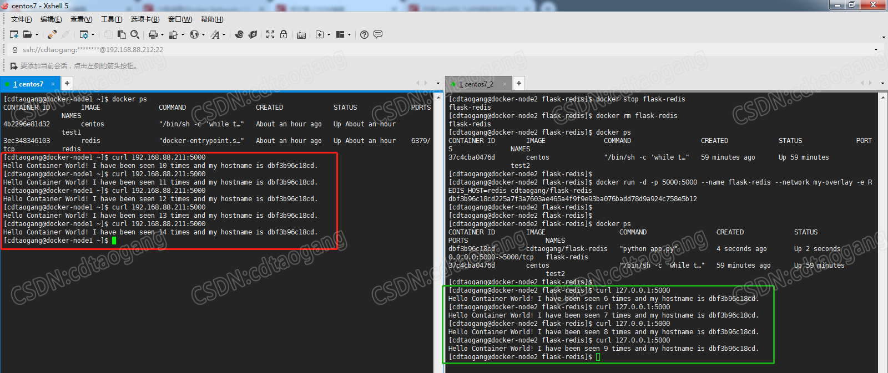This screenshot has height=373, width=888.
Task: Open the 编辑(E) menu
Action: coord(51,19)
